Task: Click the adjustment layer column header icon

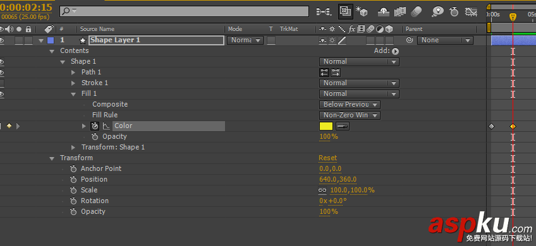Action: [380, 29]
